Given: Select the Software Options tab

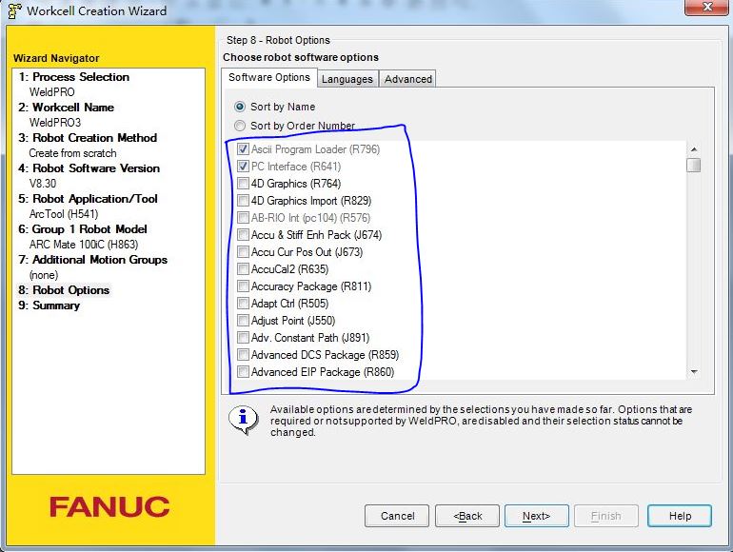Looking at the screenshot, I should [269, 78].
